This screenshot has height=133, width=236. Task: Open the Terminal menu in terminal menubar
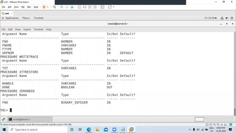tap(38, 30)
